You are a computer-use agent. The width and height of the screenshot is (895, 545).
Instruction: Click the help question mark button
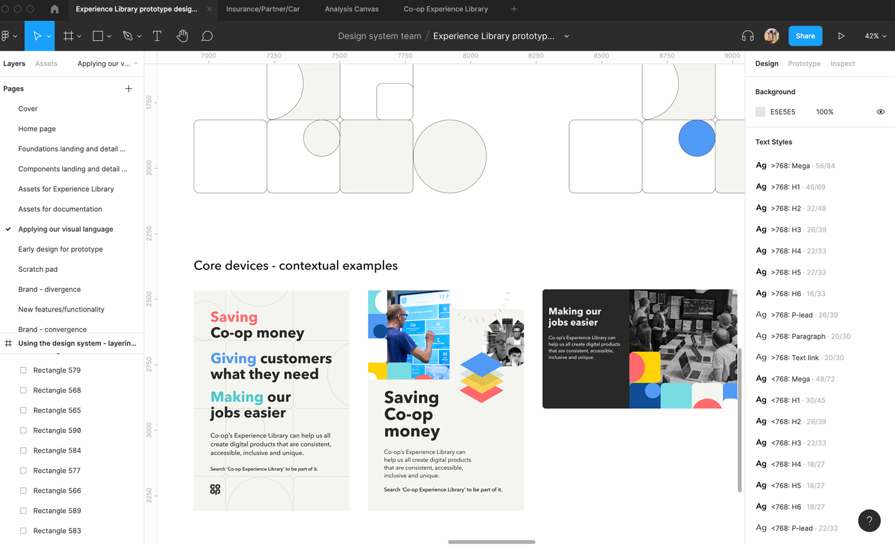[x=869, y=521]
